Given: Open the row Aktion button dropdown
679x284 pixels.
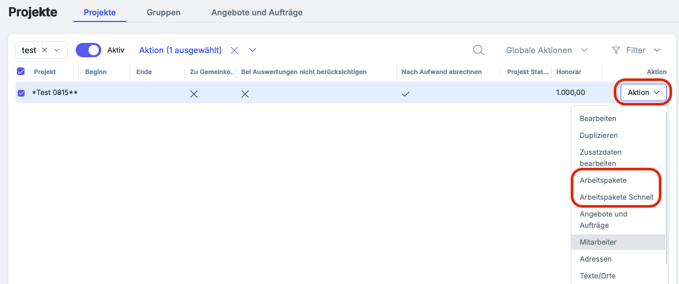Looking at the screenshot, I should tap(643, 92).
